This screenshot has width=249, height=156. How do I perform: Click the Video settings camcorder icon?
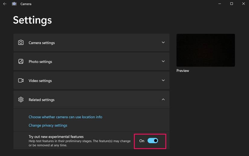(21, 81)
